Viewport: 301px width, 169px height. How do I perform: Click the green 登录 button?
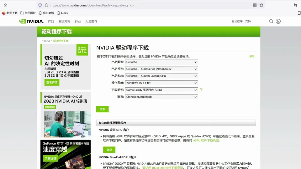click(x=109, y=150)
